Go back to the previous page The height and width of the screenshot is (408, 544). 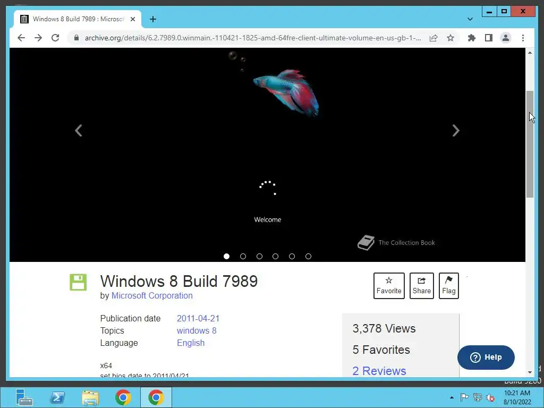pyautogui.click(x=21, y=38)
